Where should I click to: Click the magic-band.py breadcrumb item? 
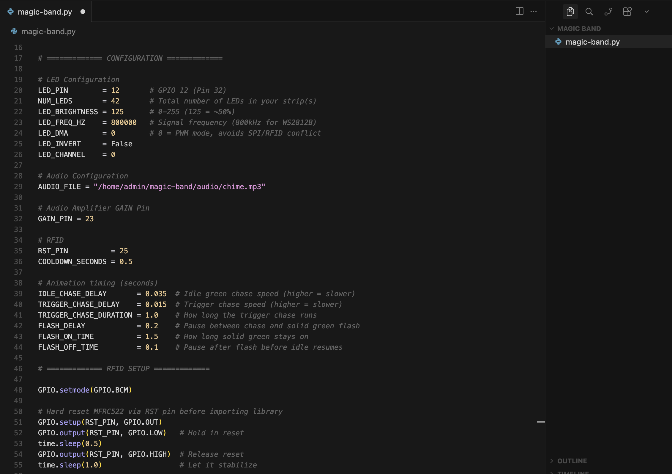(48, 31)
